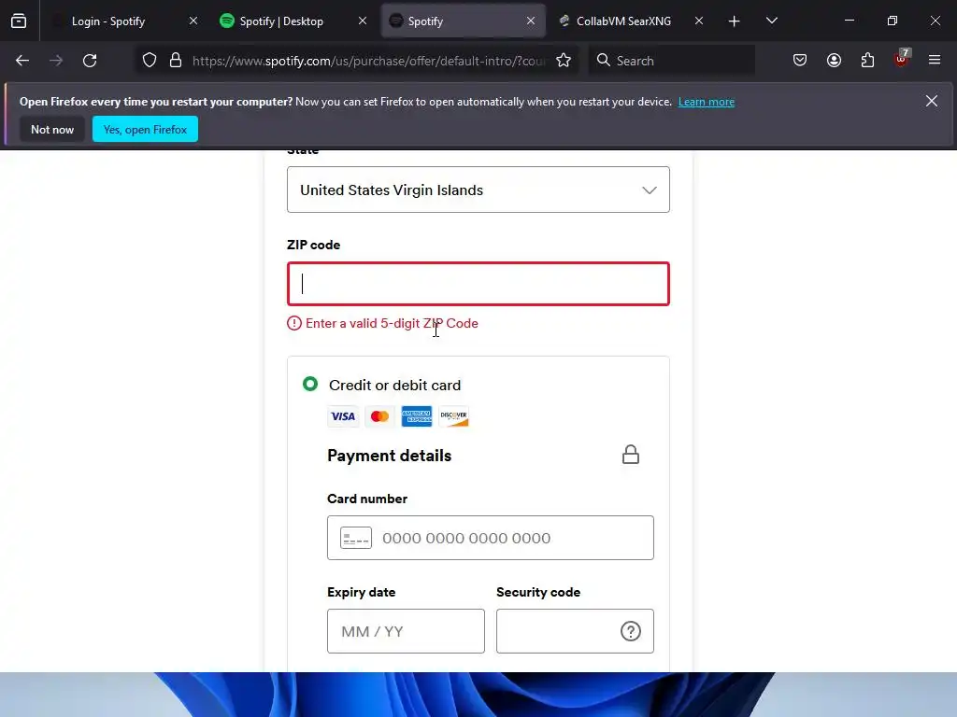Click the Not now button
Screen dimensions: 957x717
(52, 129)
